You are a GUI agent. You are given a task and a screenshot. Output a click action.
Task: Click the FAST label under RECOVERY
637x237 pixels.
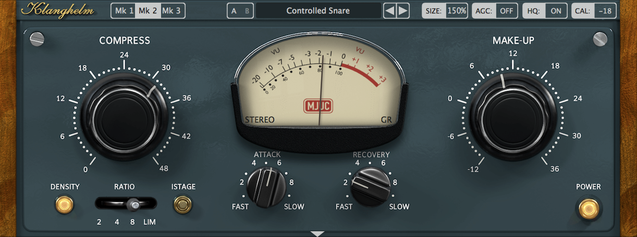point(344,207)
